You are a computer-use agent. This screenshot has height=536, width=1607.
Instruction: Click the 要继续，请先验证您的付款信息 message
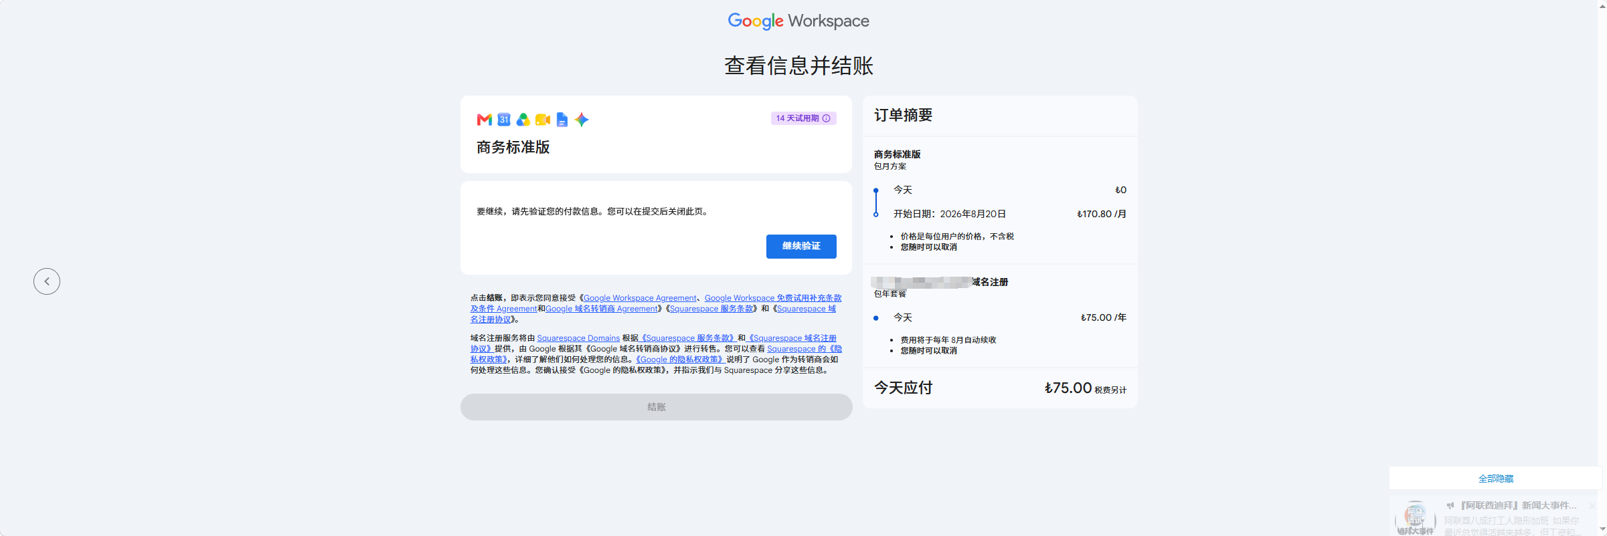(x=592, y=212)
